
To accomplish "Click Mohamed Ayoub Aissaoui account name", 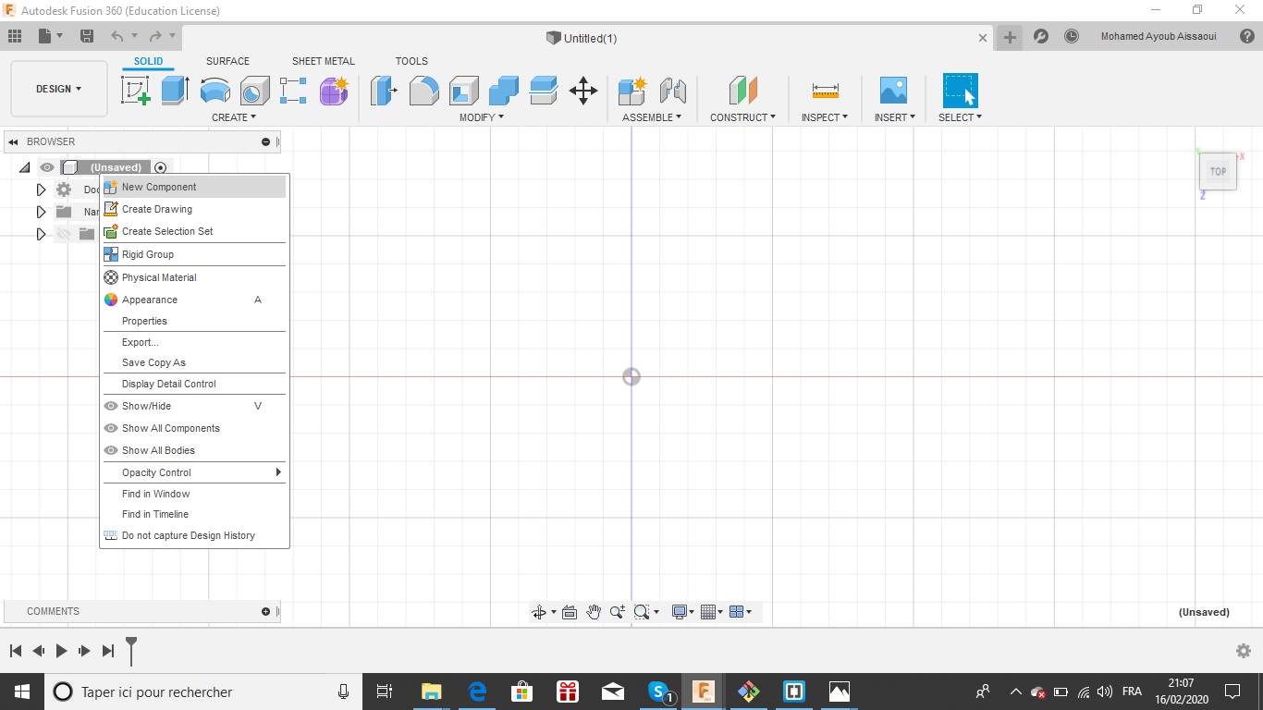I will pyautogui.click(x=1159, y=36).
